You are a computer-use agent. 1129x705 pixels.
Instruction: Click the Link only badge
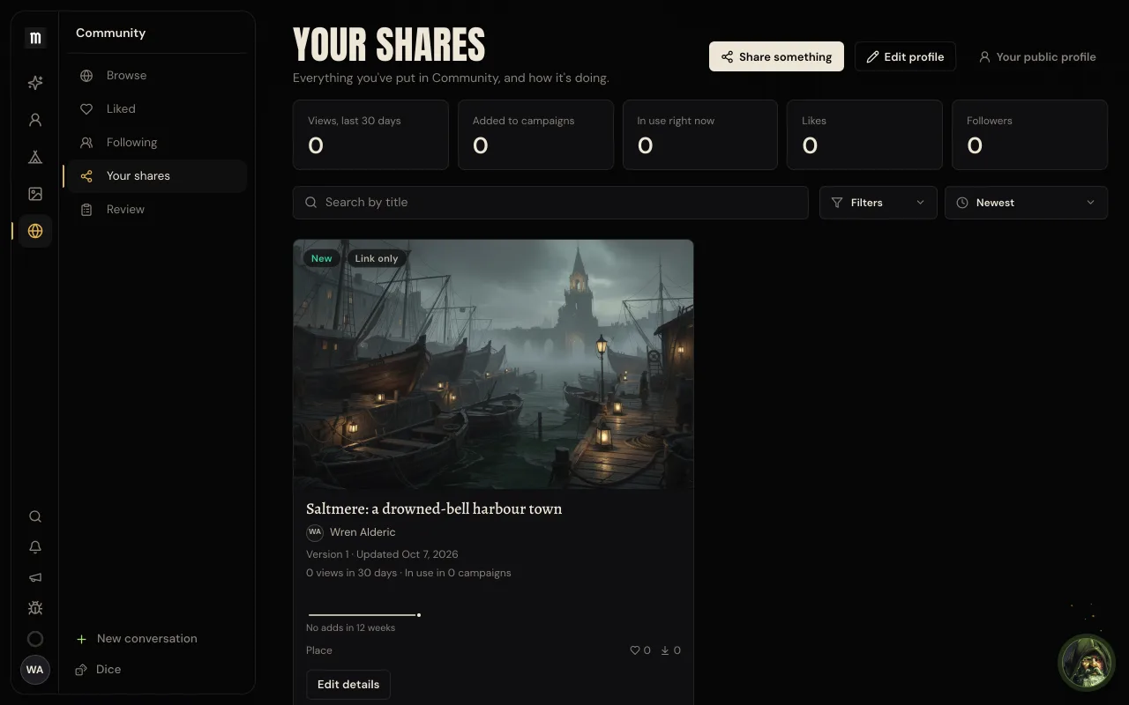click(x=377, y=258)
